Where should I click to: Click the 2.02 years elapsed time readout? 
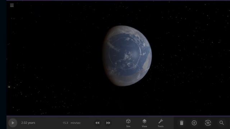click(x=28, y=123)
